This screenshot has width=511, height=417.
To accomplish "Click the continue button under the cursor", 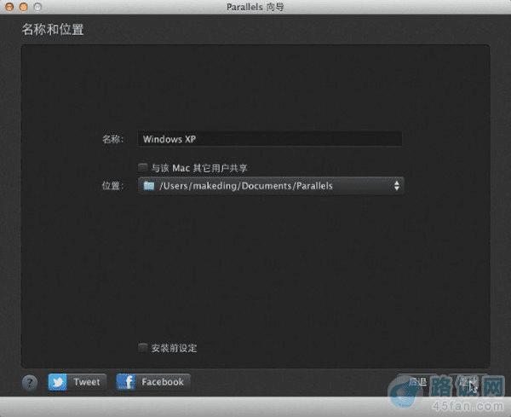I will click(x=468, y=382).
